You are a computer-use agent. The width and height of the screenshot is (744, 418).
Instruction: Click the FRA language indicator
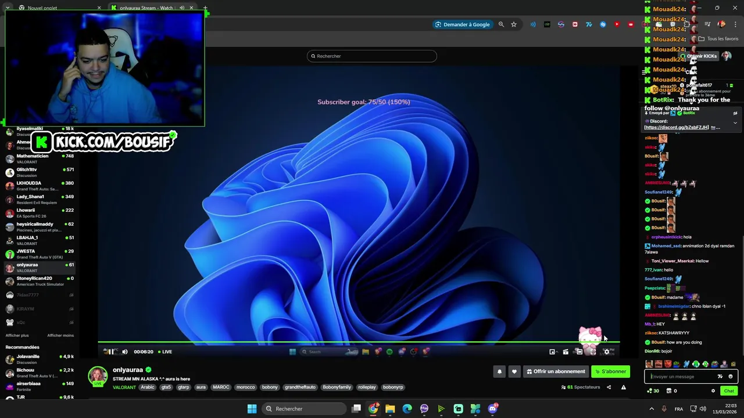click(x=679, y=409)
